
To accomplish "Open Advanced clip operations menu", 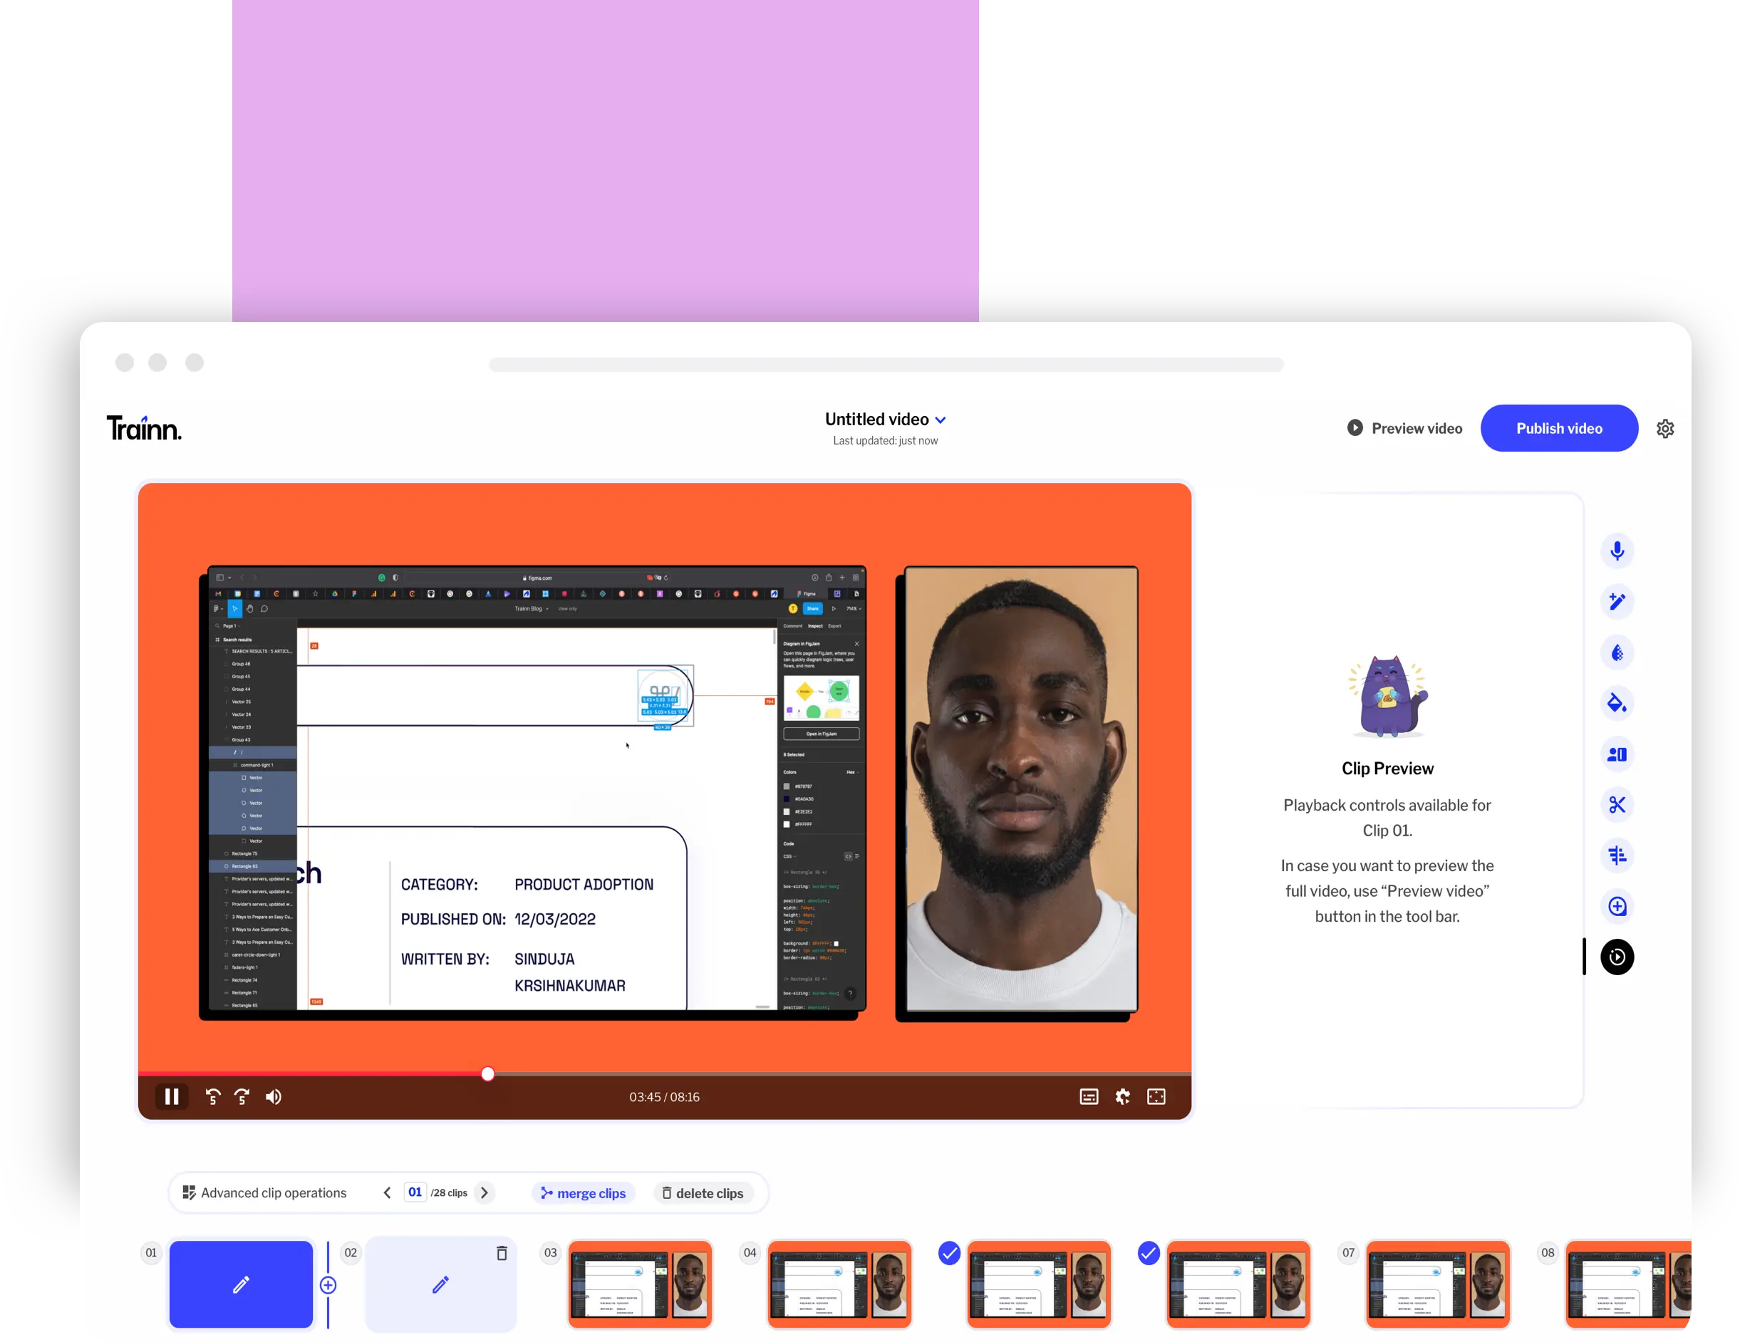I will coord(262,1192).
